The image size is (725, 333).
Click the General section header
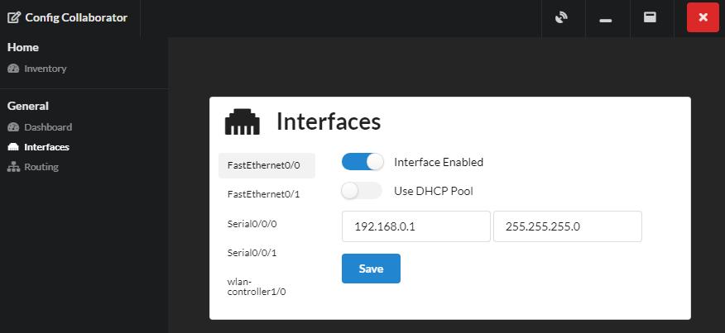pos(28,107)
